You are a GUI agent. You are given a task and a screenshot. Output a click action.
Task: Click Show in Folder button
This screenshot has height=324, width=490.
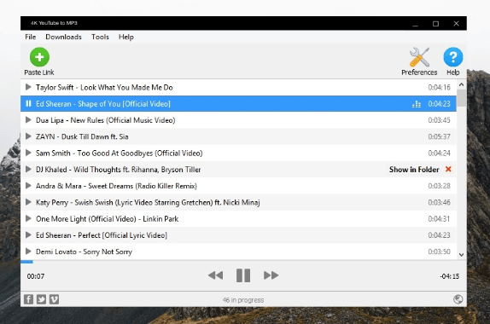click(x=414, y=170)
